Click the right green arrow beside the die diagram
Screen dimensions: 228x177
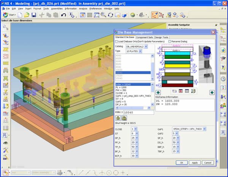point(212,92)
